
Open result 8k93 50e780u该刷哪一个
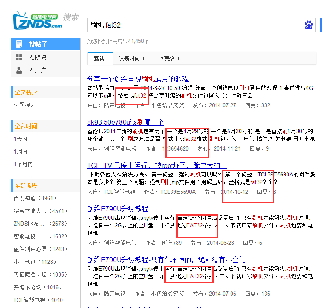click(125, 122)
